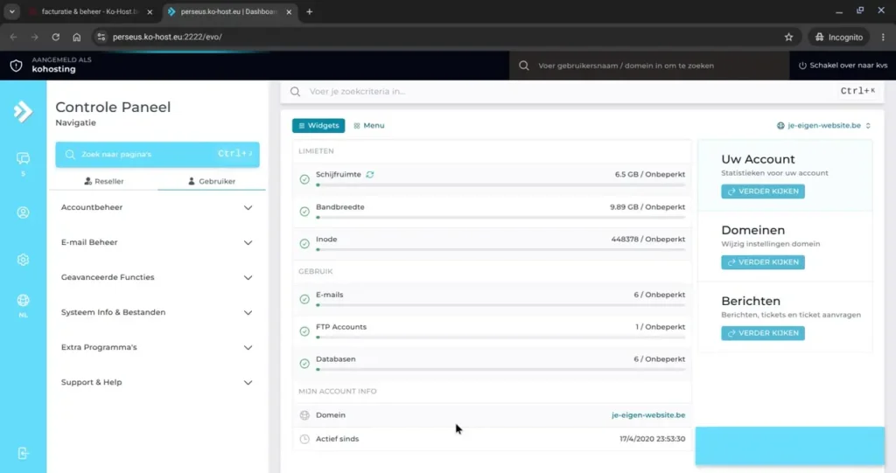
Task: Click the DirectAdmin logo icon in sidebar
Action: pos(23,111)
